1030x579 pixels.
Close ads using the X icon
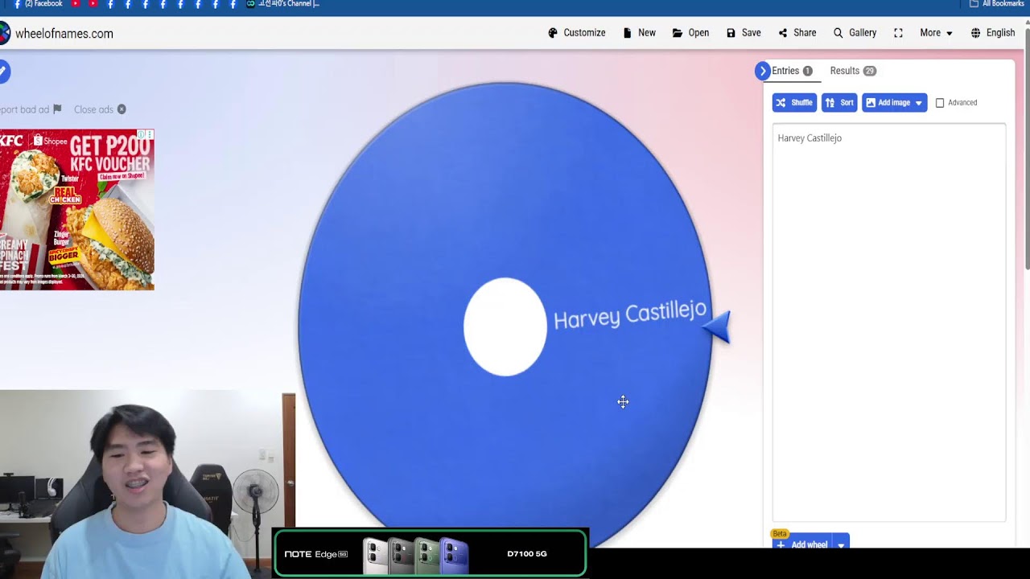pyautogui.click(x=122, y=109)
